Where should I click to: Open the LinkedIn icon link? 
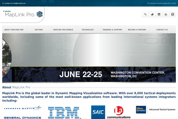point(159,14)
